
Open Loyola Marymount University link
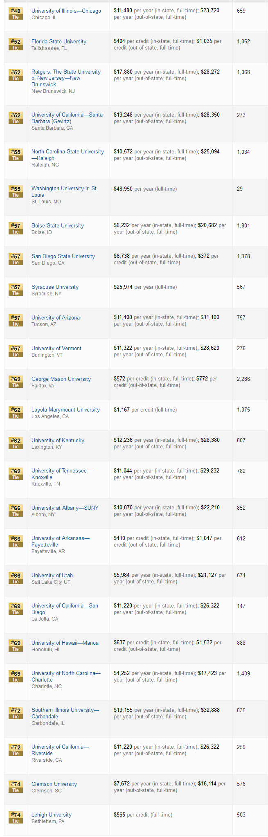coord(65,409)
